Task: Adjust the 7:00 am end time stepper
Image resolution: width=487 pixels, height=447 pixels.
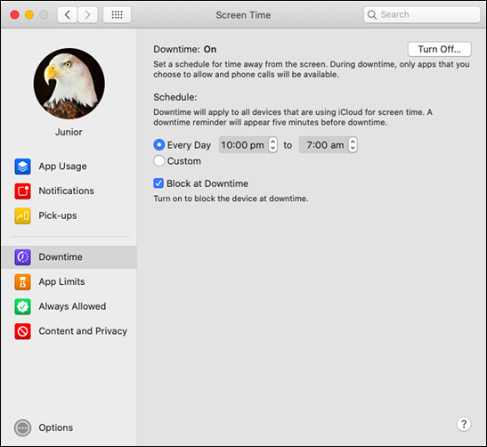Action: pyautogui.click(x=353, y=145)
